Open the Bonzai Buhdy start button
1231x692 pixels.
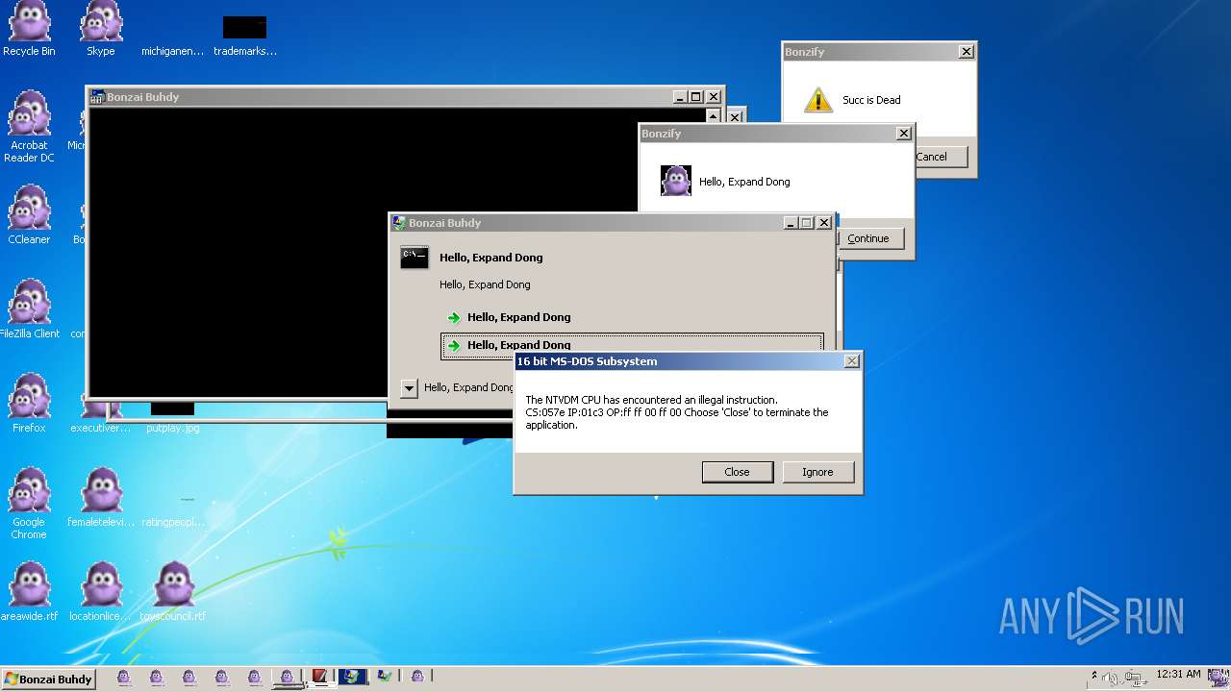click(x=48, y=679)
